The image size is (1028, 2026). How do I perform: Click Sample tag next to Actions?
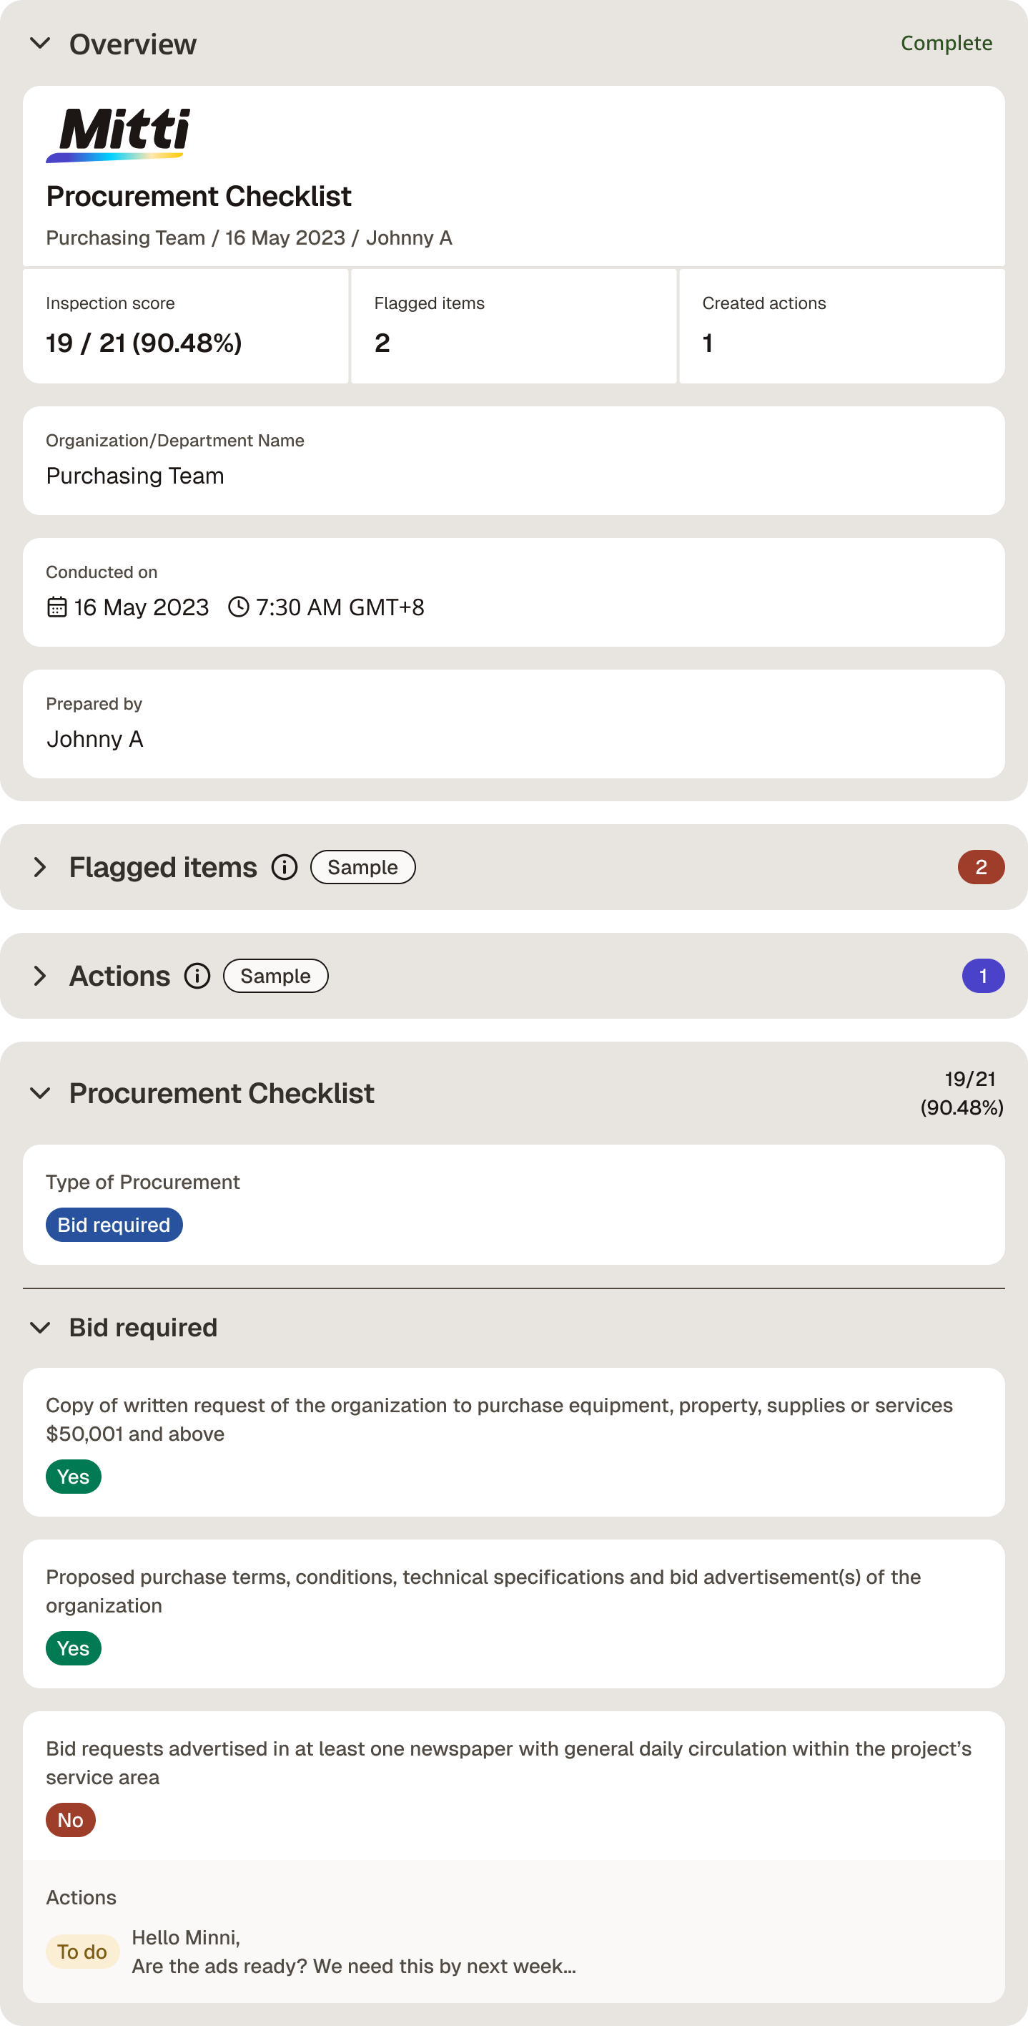[x=275, y=975]
